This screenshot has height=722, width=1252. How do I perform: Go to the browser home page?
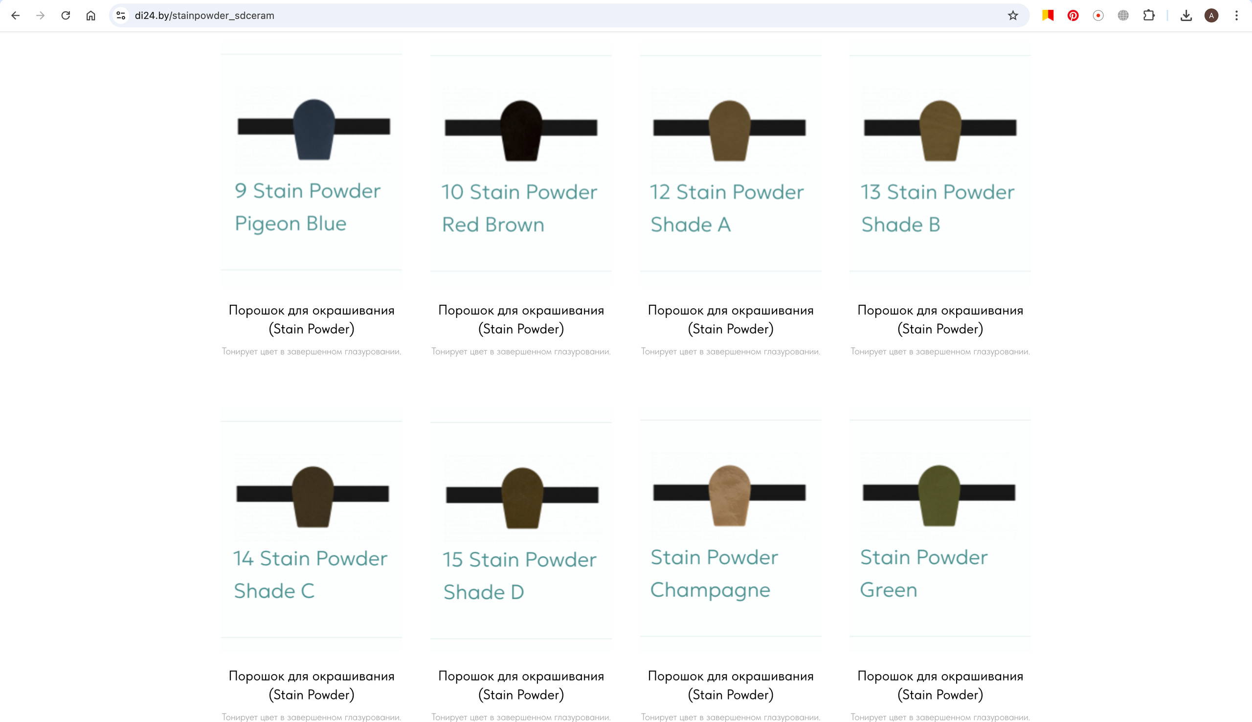tap(90, 15)
